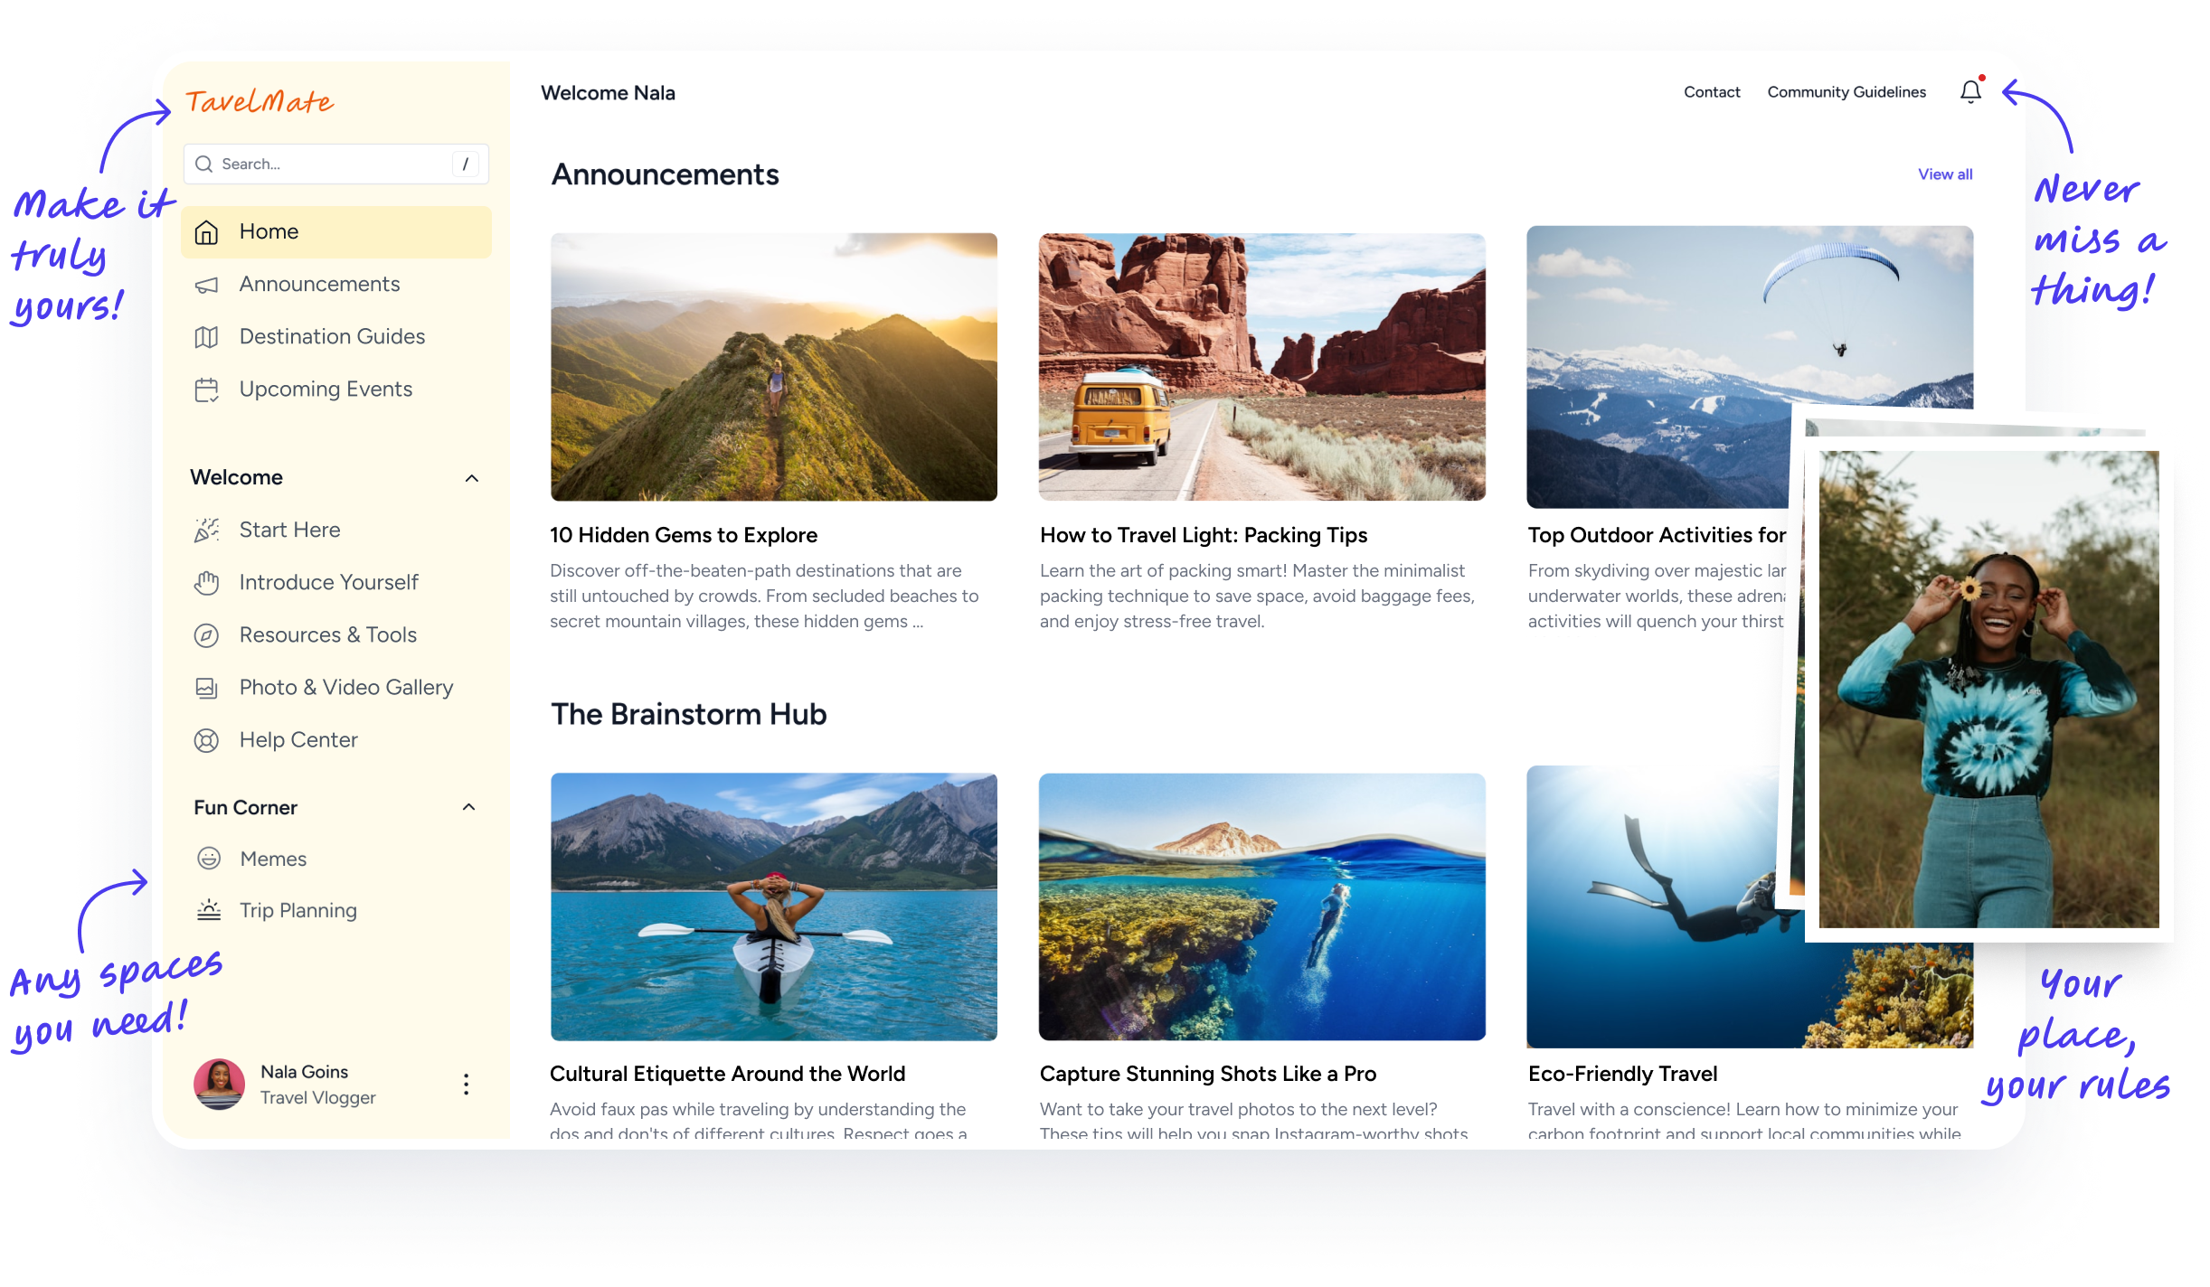Click the Fun Corner section heading
The width and height of the screenshot is (2210, 1287).
[x=245, y=807]
